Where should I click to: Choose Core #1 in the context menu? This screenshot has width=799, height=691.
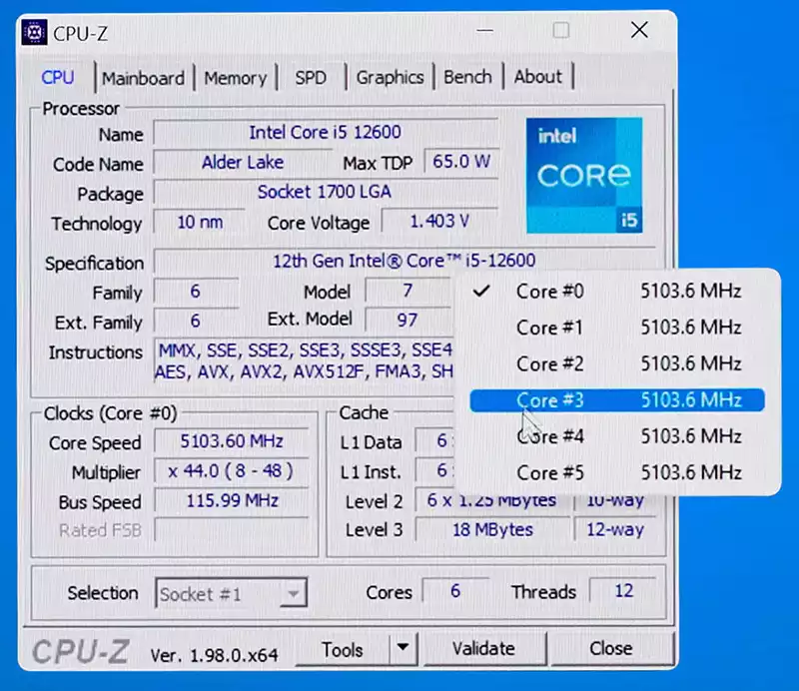[617, 328]
